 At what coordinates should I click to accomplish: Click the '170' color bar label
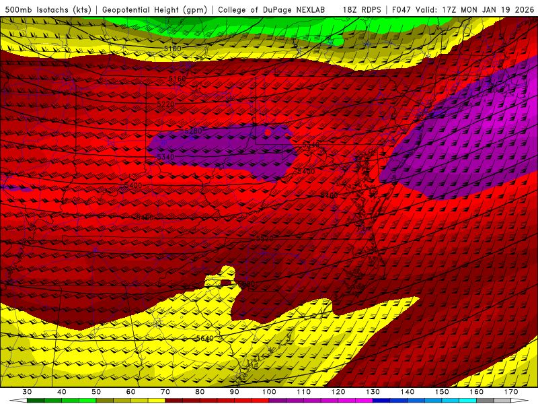[511, 392]
